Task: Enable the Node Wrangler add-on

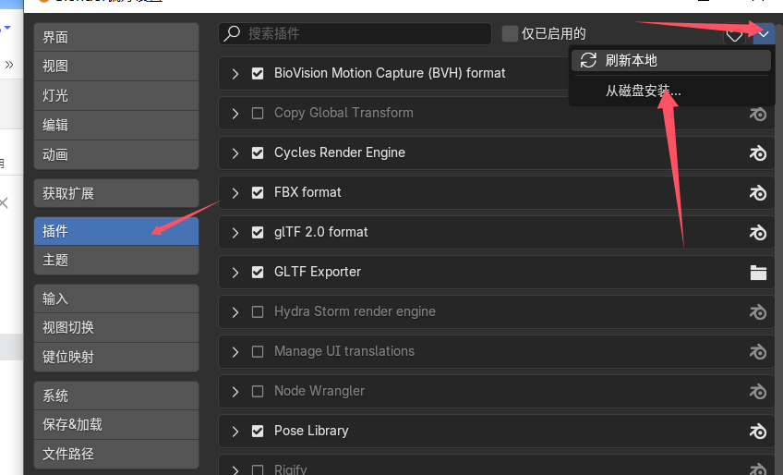Action: pyautogui.click(x=258, y=391)
